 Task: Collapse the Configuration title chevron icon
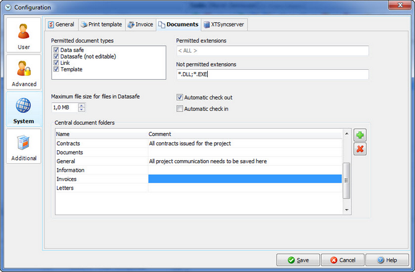pyautogui.click(x=8, y=7)
